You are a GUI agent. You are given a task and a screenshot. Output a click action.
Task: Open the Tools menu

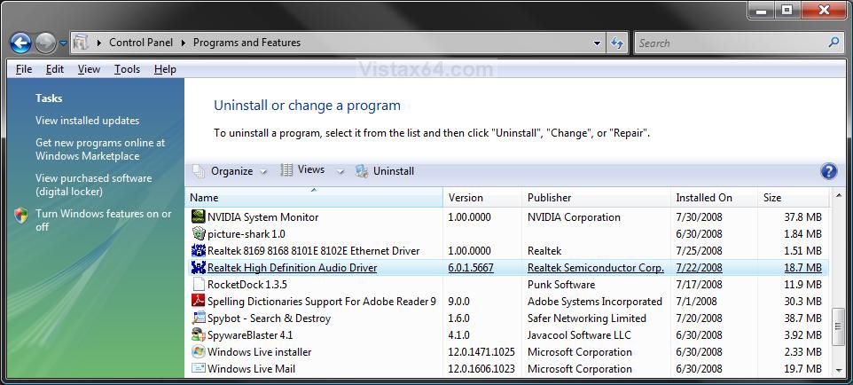[x=128, y=69]
